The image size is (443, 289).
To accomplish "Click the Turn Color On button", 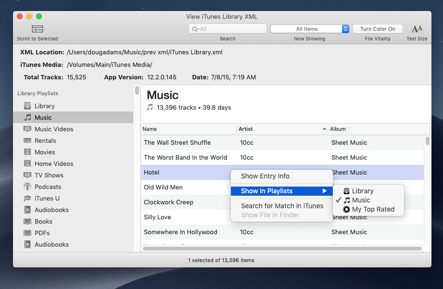I will pos(378,29).
